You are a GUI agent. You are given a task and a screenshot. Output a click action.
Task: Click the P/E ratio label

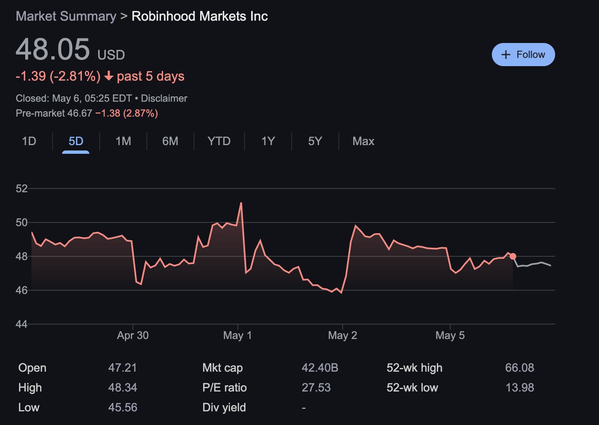pos(225,388)
